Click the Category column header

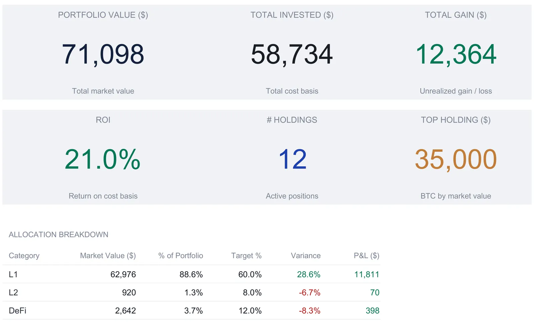[x=24, y=256]
